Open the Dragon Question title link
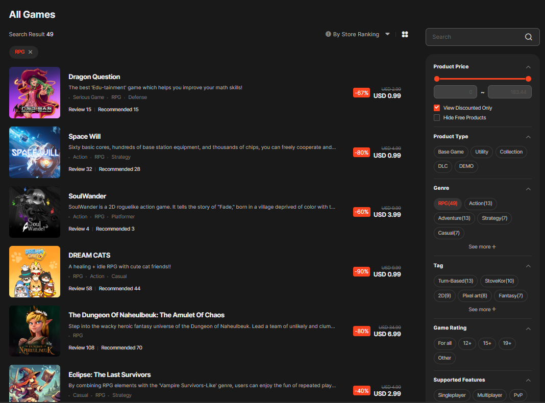Screen dimensions: 545x403 click(94, 77)
